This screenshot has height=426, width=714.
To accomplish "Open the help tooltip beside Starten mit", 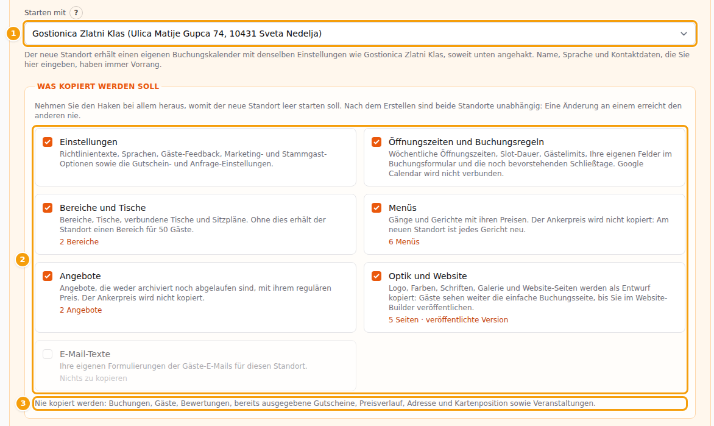I will (76, 13).
